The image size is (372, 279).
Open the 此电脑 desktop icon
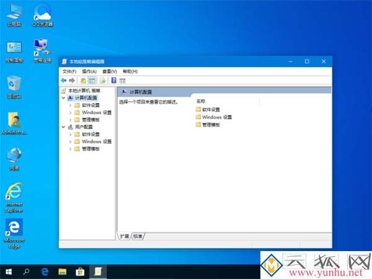[x=14, y=15]
